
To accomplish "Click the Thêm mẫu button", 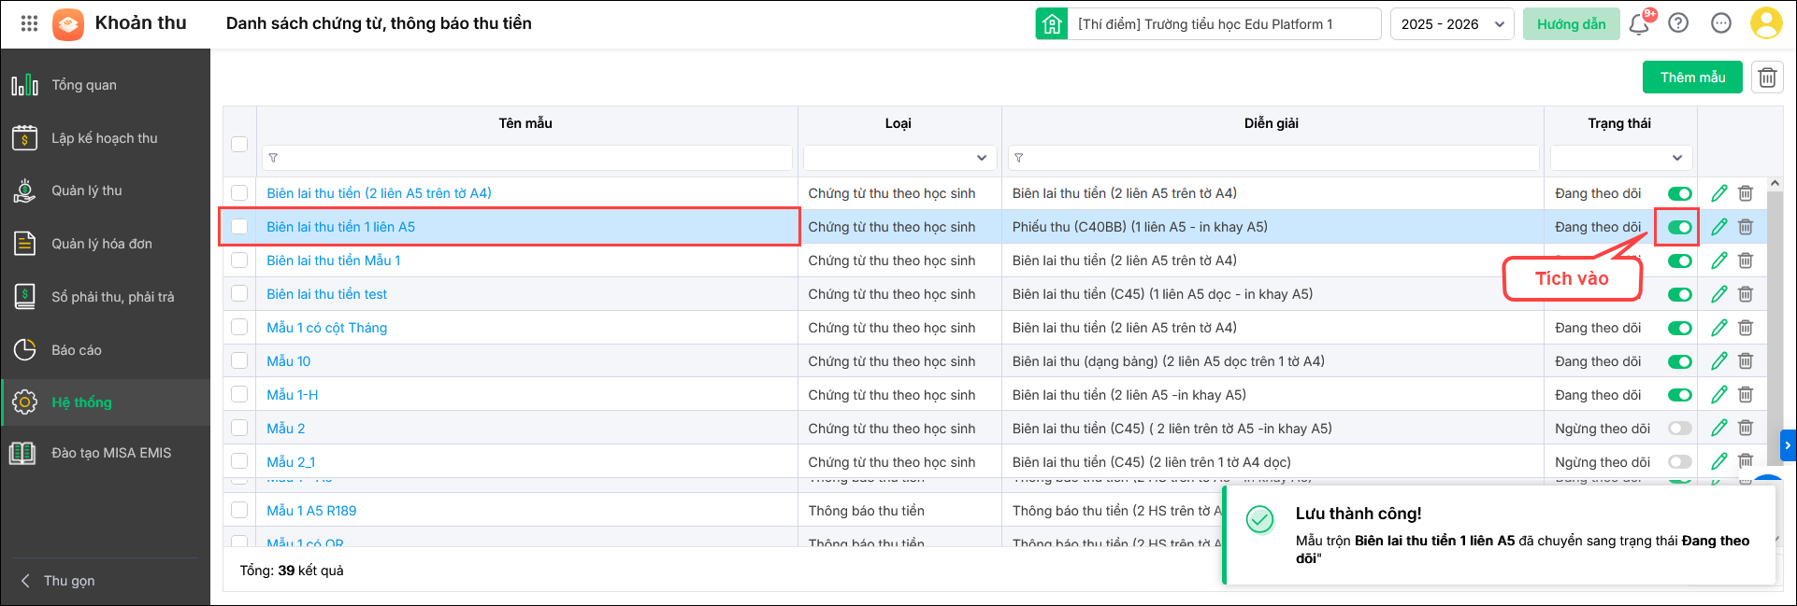I will point(1692,78).
